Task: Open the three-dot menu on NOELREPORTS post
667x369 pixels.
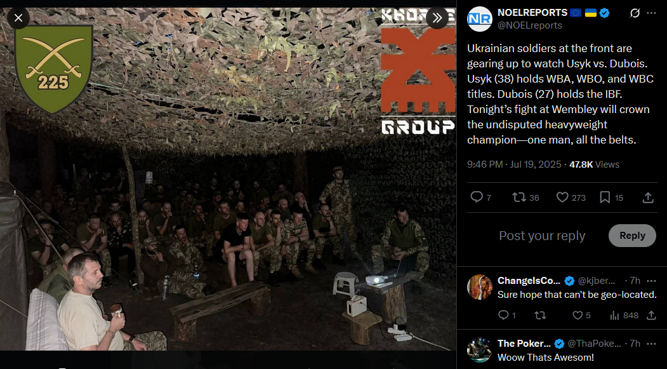Action: (651, 13)
